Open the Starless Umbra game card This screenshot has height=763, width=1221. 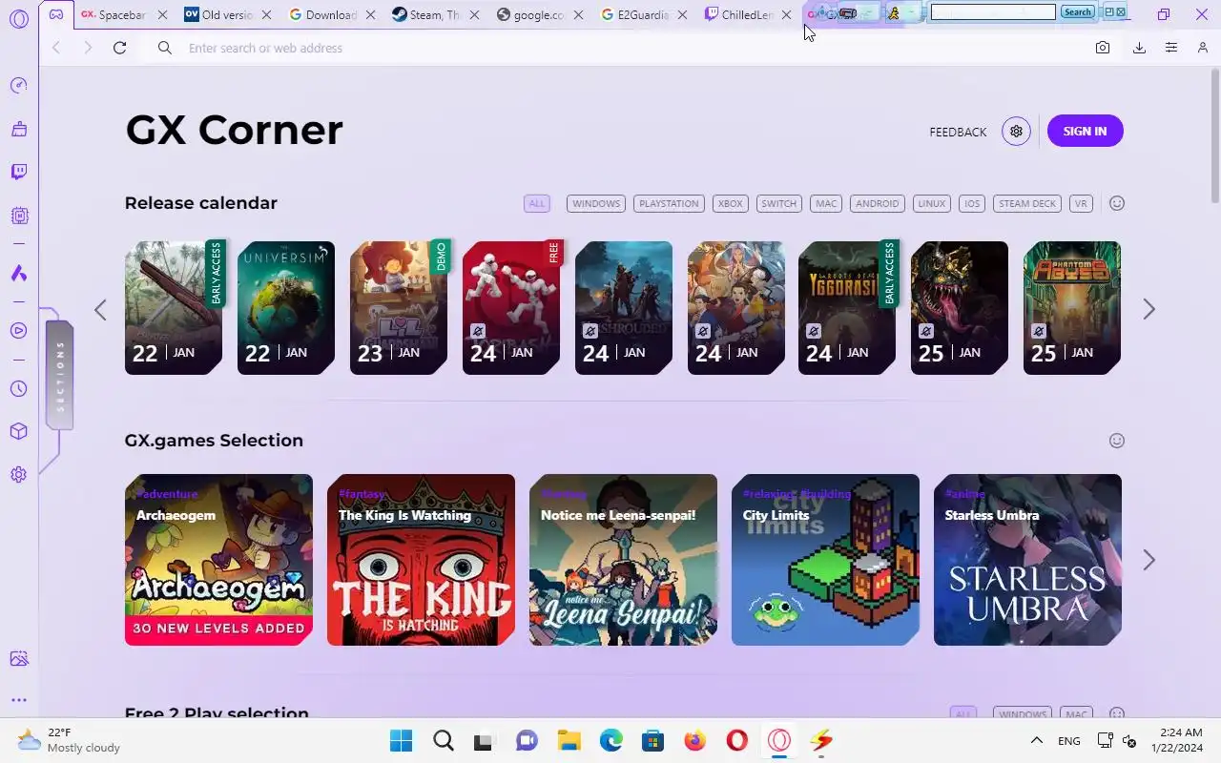pos(1027,560)
